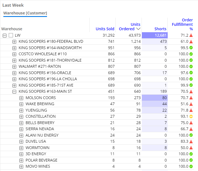
Task: Expand KING SOOPERS #181-THORNYDALE row
Action: tap(14, 61)
